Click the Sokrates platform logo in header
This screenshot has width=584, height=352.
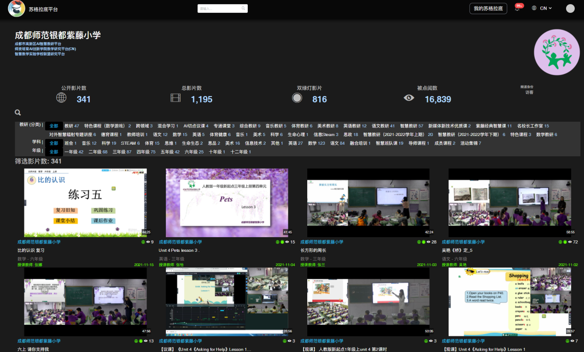(x=17, y=9)
